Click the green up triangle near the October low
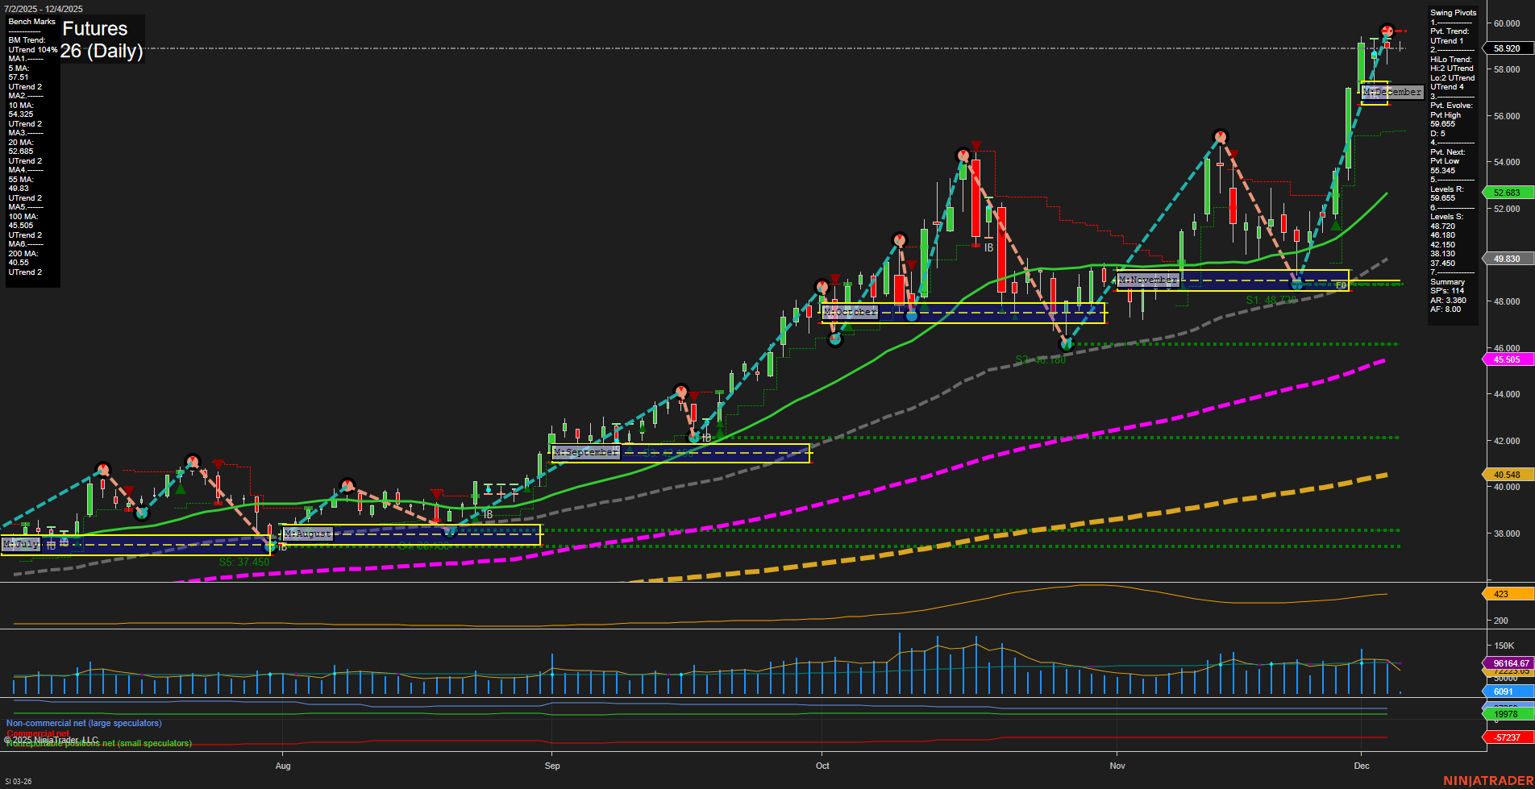Image resolution: width=1535 pixels, height=789 pixels. [848, 329]
